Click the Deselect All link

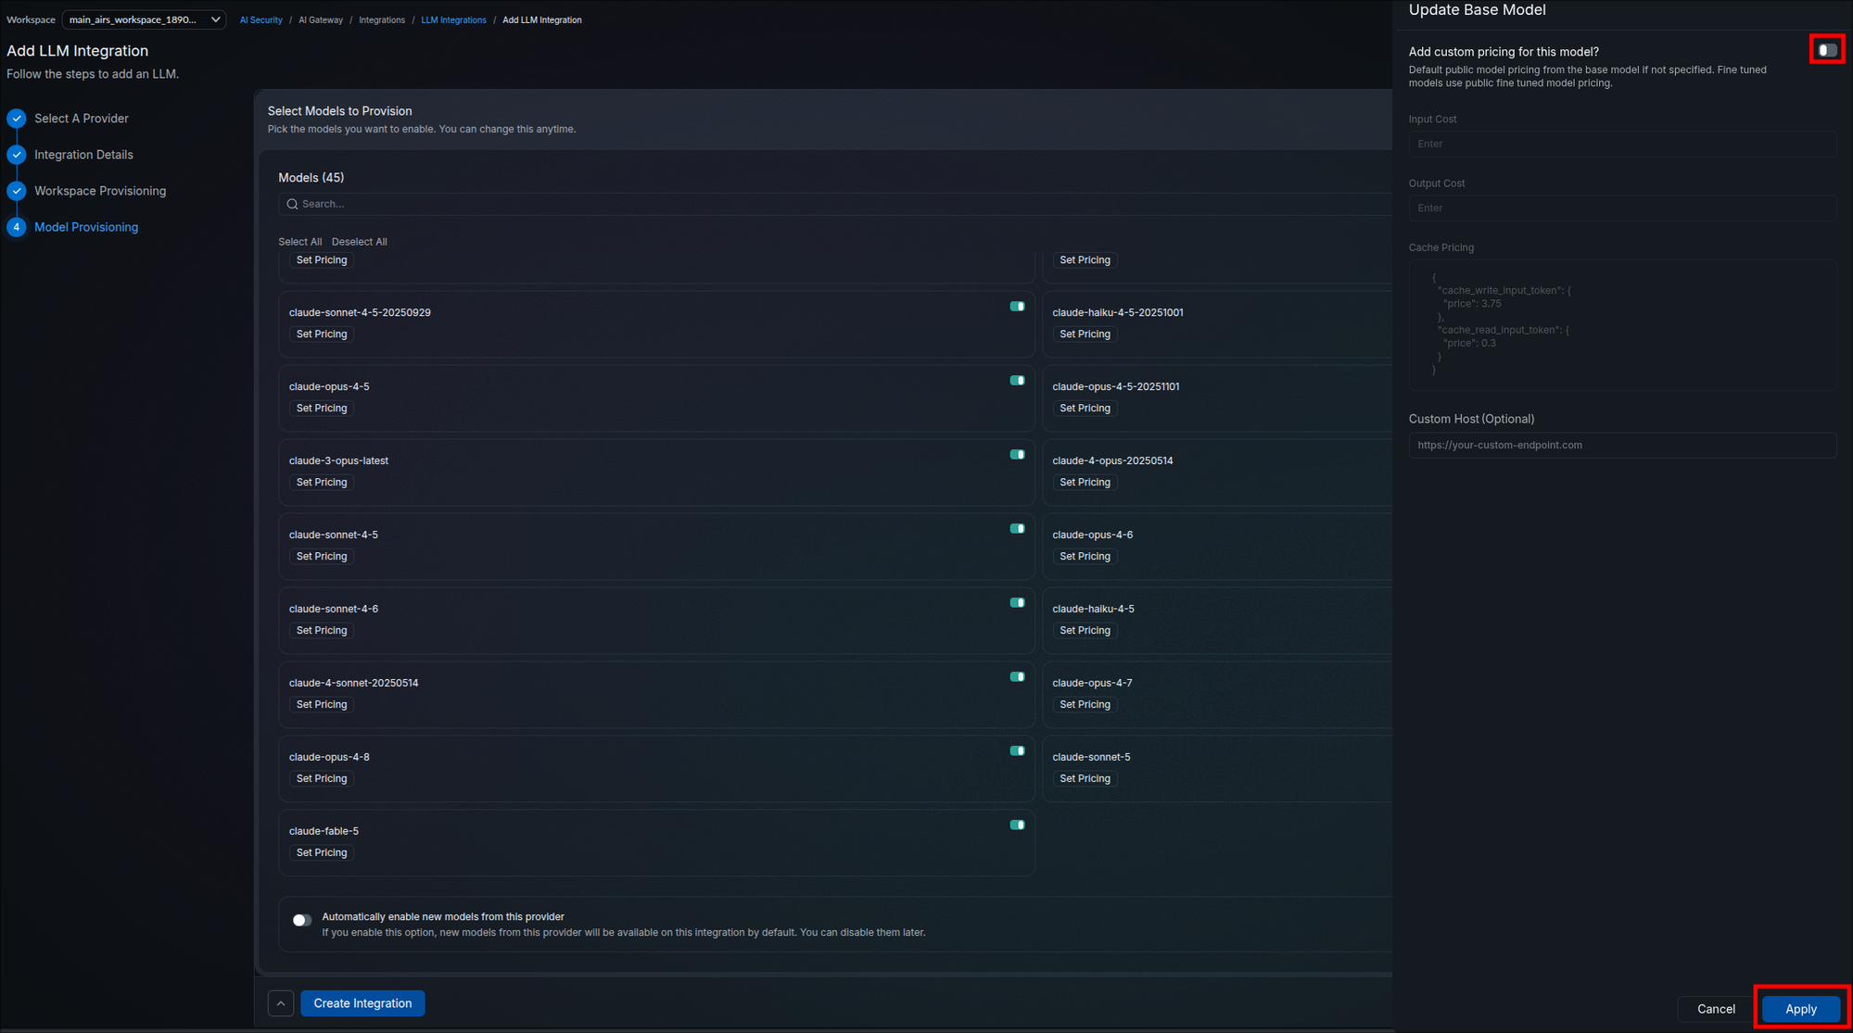(359, 242)
